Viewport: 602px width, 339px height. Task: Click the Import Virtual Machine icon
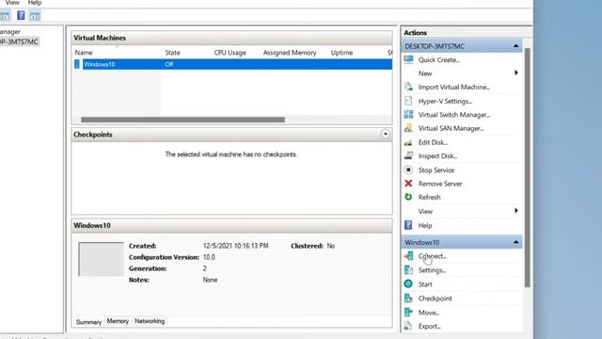pyautogui.click(x=408, y=87)
